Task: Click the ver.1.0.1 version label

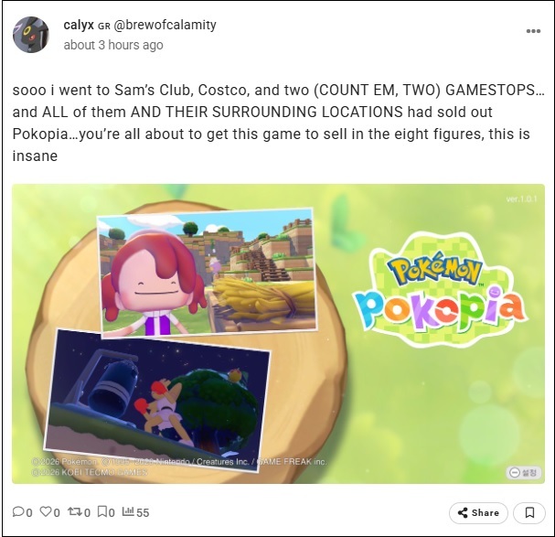Action: click(521, 199)
